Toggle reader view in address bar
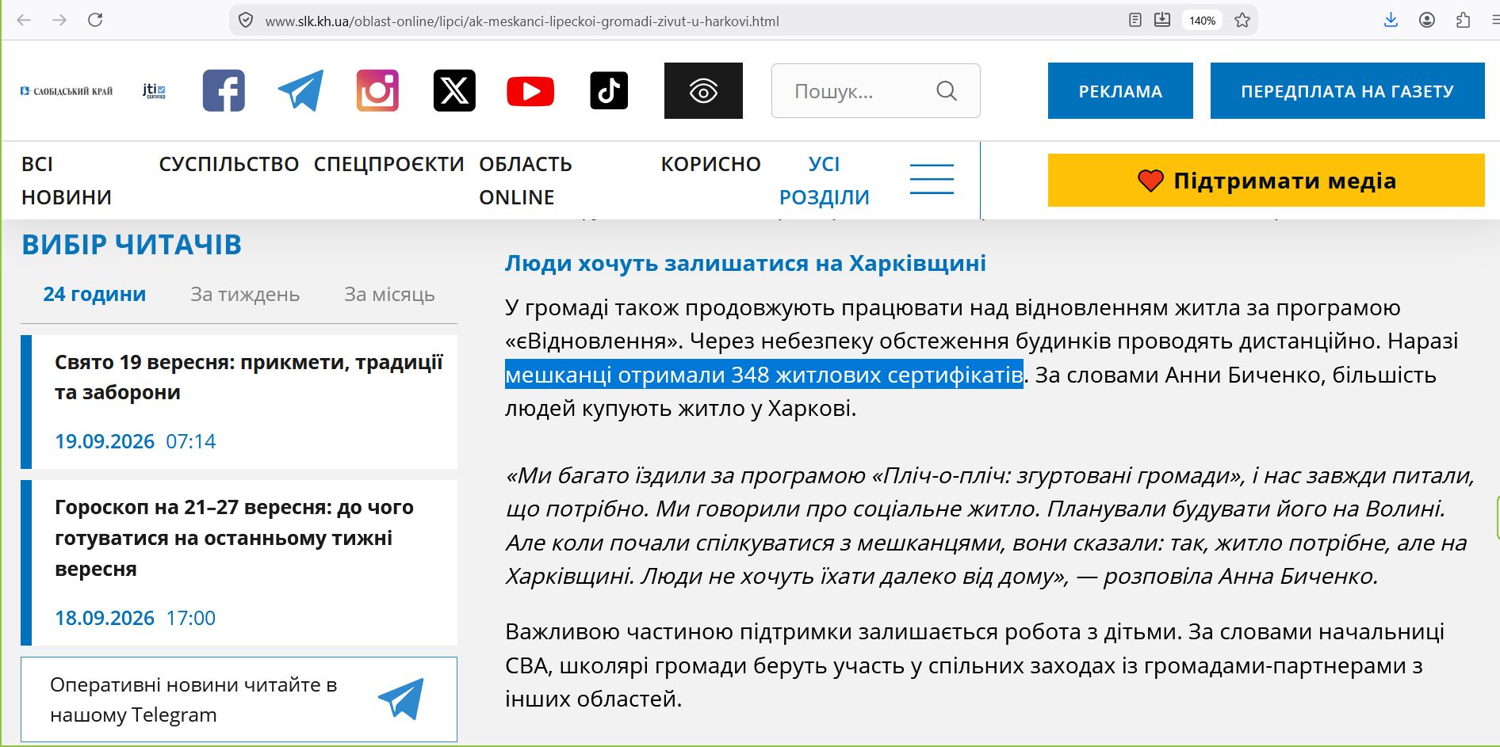The image size is (1500, 747). 1135,20
